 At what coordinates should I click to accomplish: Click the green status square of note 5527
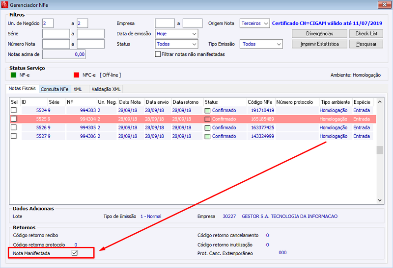[x=207, y=137]
